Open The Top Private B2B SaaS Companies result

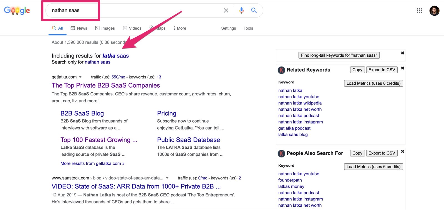coord(106,85)
